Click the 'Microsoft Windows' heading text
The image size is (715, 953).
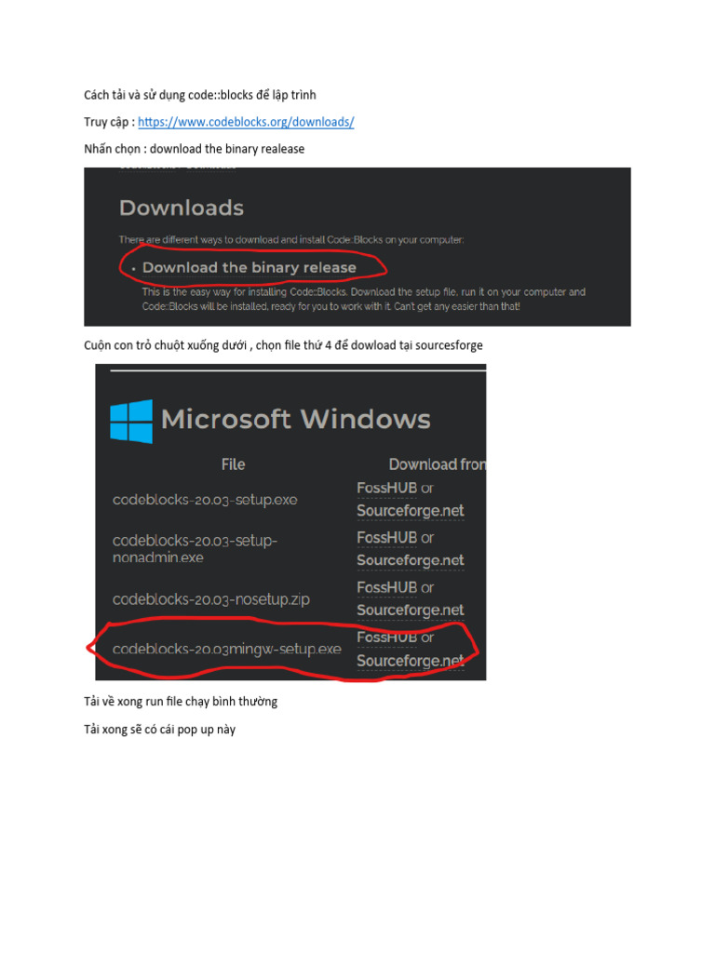click(x=295, y=420)
